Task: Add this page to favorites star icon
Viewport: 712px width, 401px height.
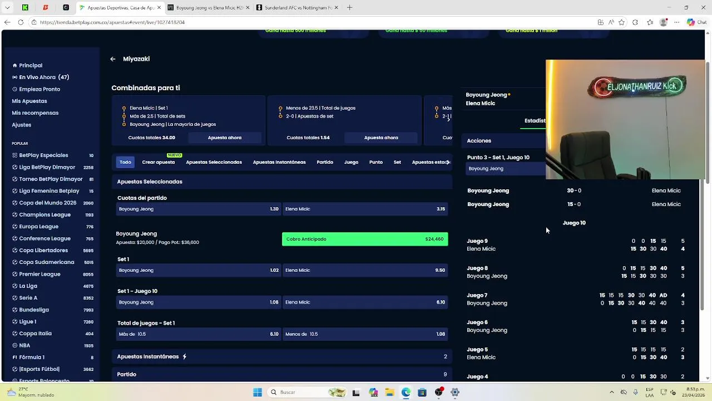Action: 621,22
